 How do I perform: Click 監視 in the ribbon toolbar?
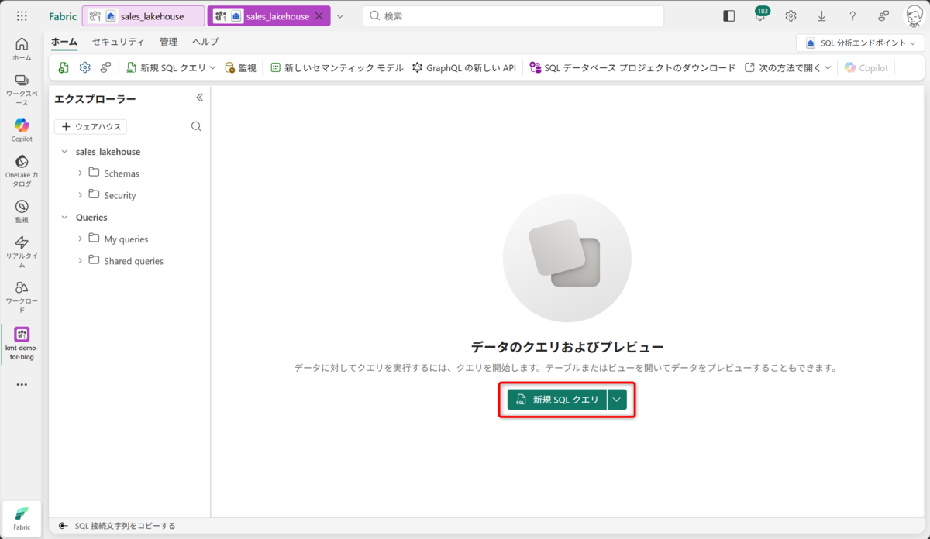tap(240, 68)
